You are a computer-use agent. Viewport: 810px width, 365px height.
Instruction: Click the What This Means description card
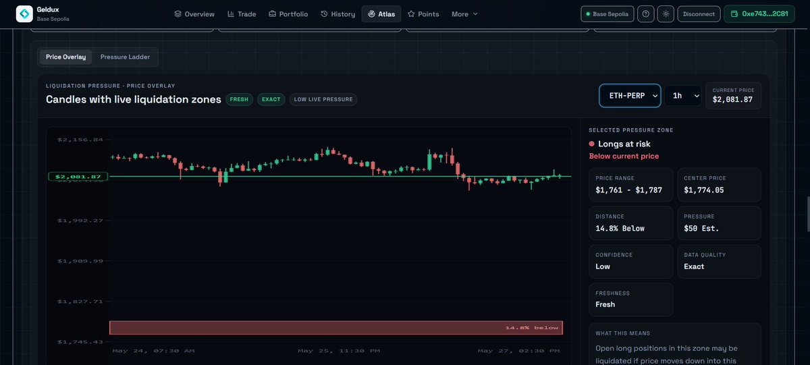pos(675,344)
